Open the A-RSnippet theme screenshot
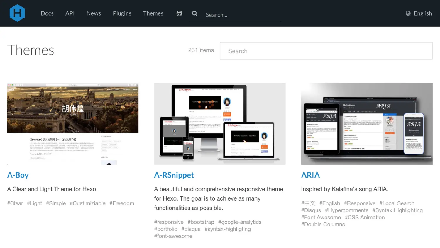 (220, 124)
